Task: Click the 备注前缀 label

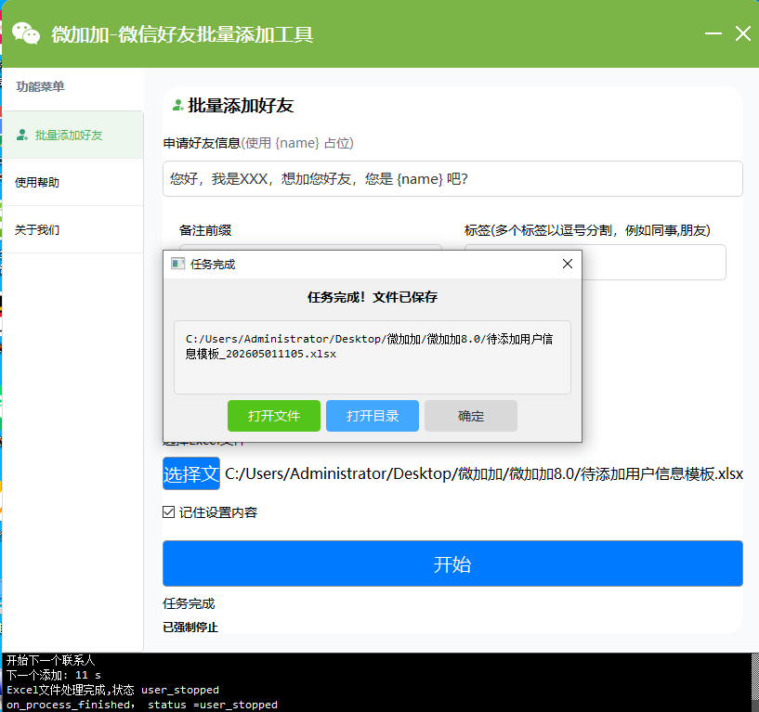Action: 205,230
